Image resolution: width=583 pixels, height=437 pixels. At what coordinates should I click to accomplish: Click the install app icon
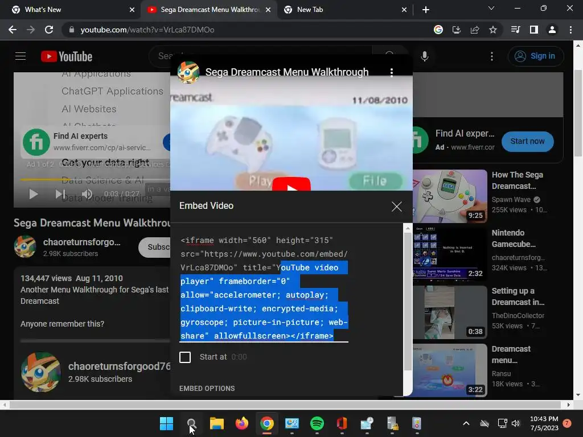click(x=456, y=30)
